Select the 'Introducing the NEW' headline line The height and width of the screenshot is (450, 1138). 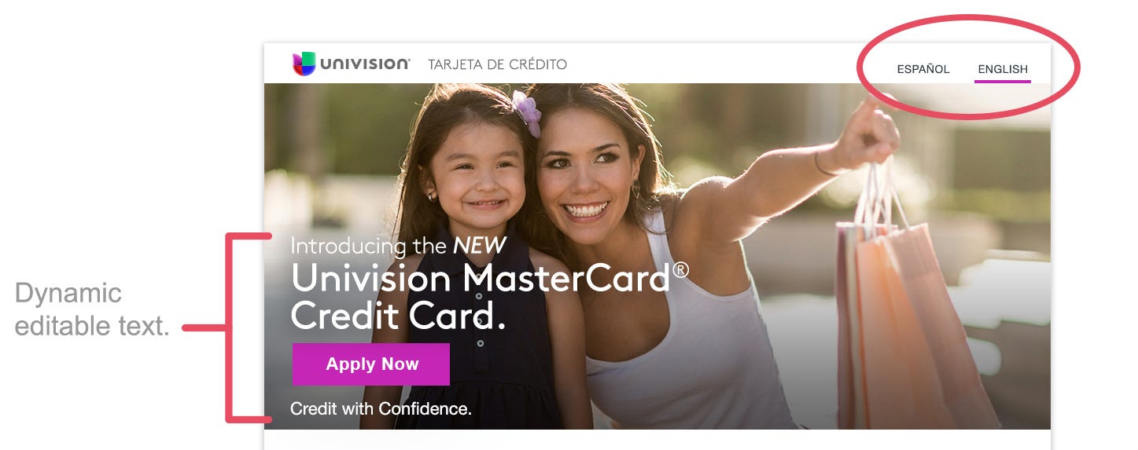399,246
